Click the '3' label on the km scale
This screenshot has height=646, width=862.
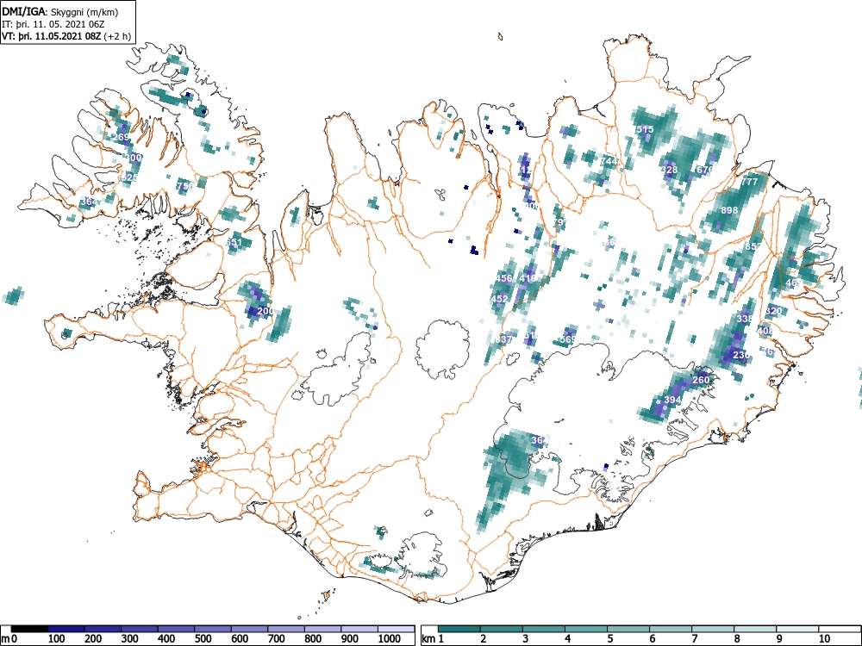526,639
